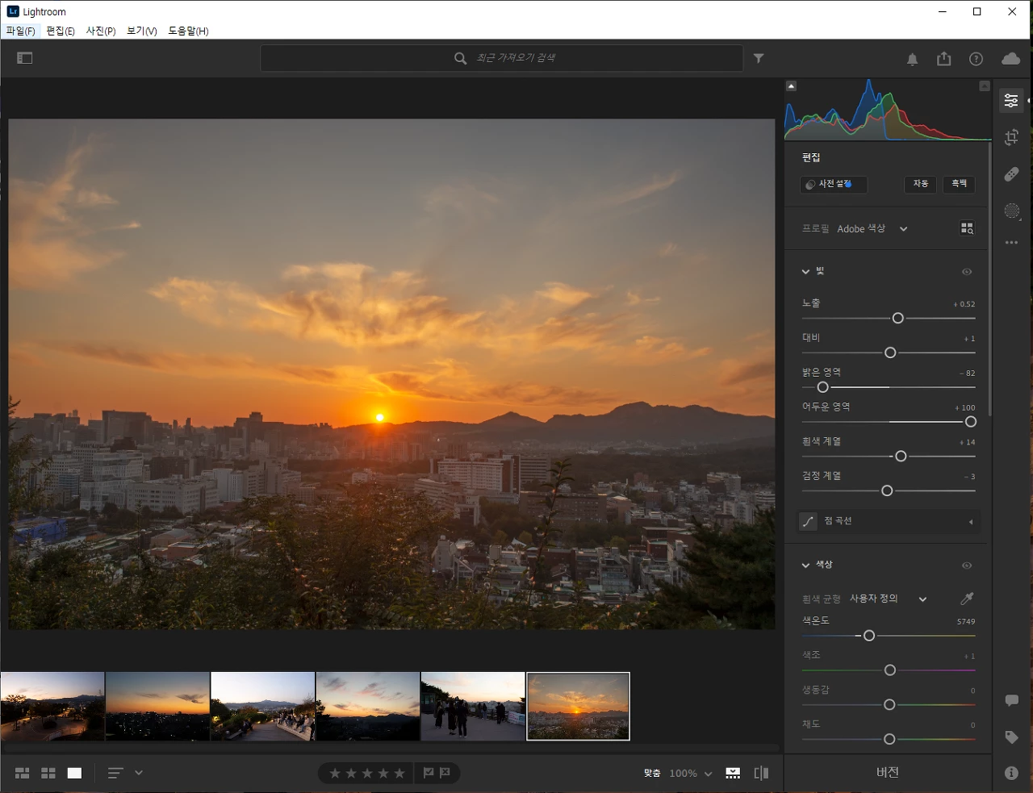Toggle visibility of 빛 panel edits
This screenshot has height=793, width=1033.
[967, 272]
